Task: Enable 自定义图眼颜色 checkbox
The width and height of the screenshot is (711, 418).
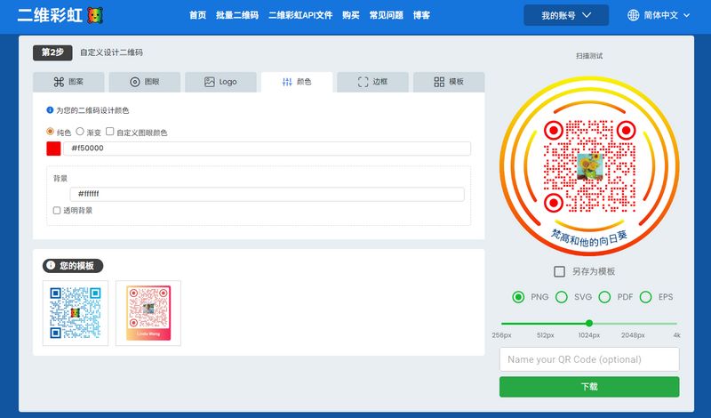Action: pyautogui.click(x=109, y=132)
